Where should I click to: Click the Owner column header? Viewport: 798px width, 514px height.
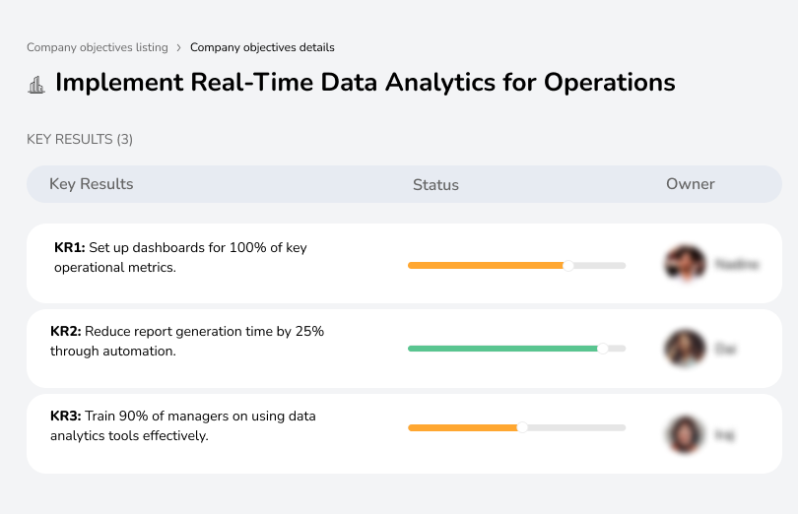pos(690,184)
